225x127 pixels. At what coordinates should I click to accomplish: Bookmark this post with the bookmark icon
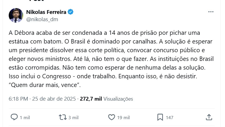pos(160,117)
